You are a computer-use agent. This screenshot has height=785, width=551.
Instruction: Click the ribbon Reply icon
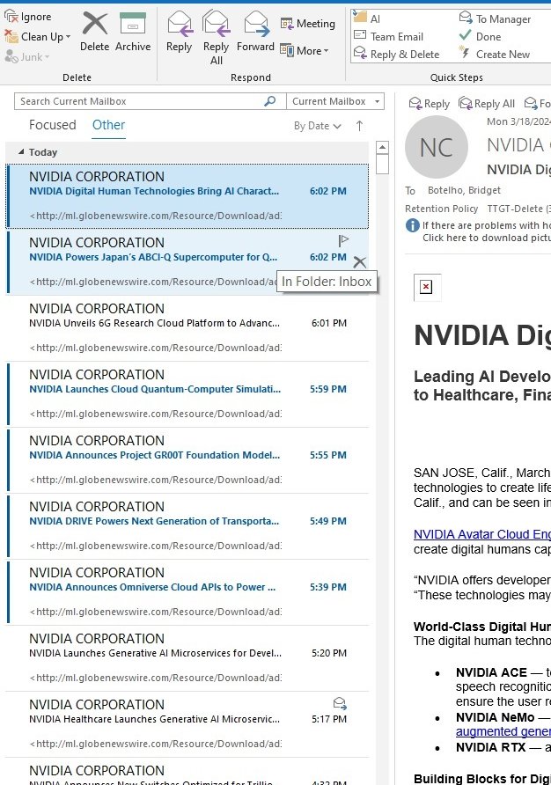[x=179, y=32]
